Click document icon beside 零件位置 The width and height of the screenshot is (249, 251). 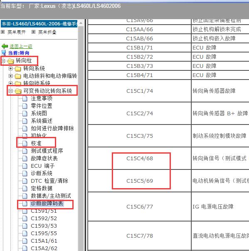coord(25,106)
